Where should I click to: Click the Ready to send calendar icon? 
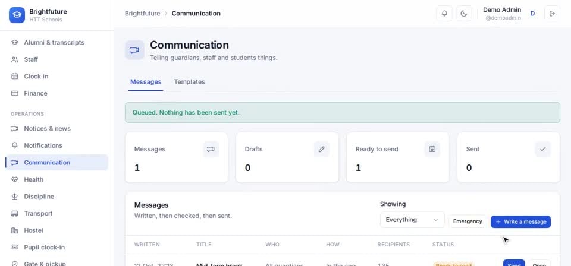(432, 149)
